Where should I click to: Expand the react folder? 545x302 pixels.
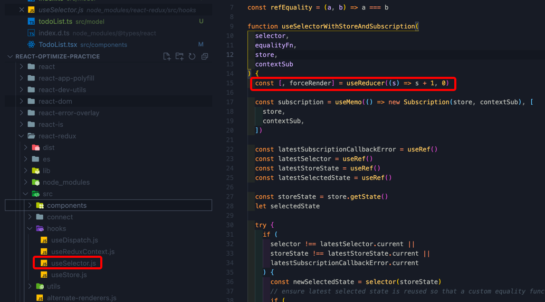coord(22,67)
